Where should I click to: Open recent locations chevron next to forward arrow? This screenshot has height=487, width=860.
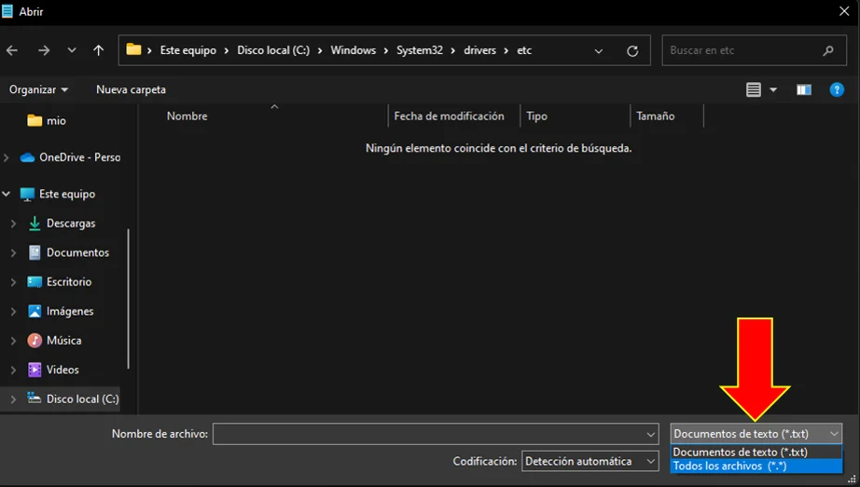coord(72,50)
